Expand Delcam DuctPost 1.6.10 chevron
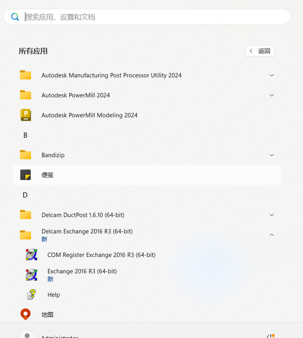This screenshot has width=303, height=338. (x=272, y=215)
